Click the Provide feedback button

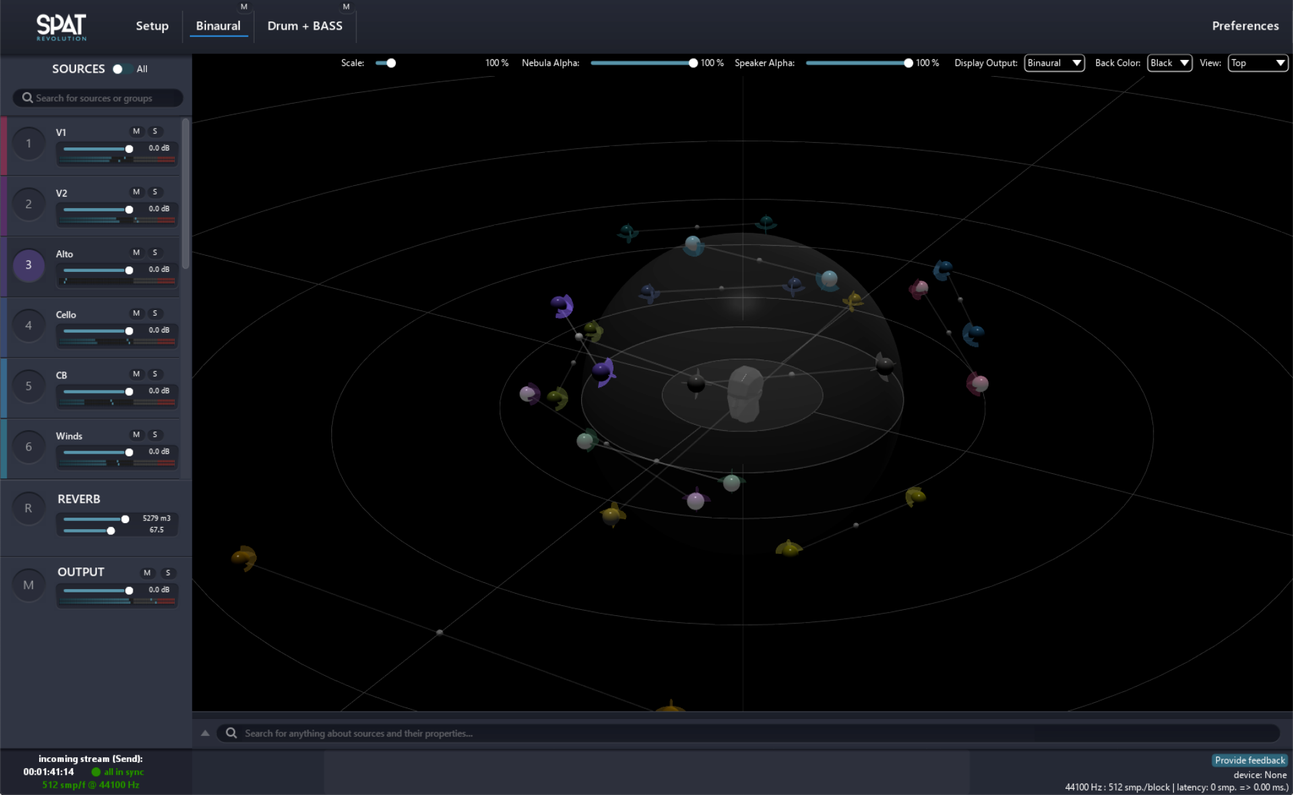pos(1249,760)
